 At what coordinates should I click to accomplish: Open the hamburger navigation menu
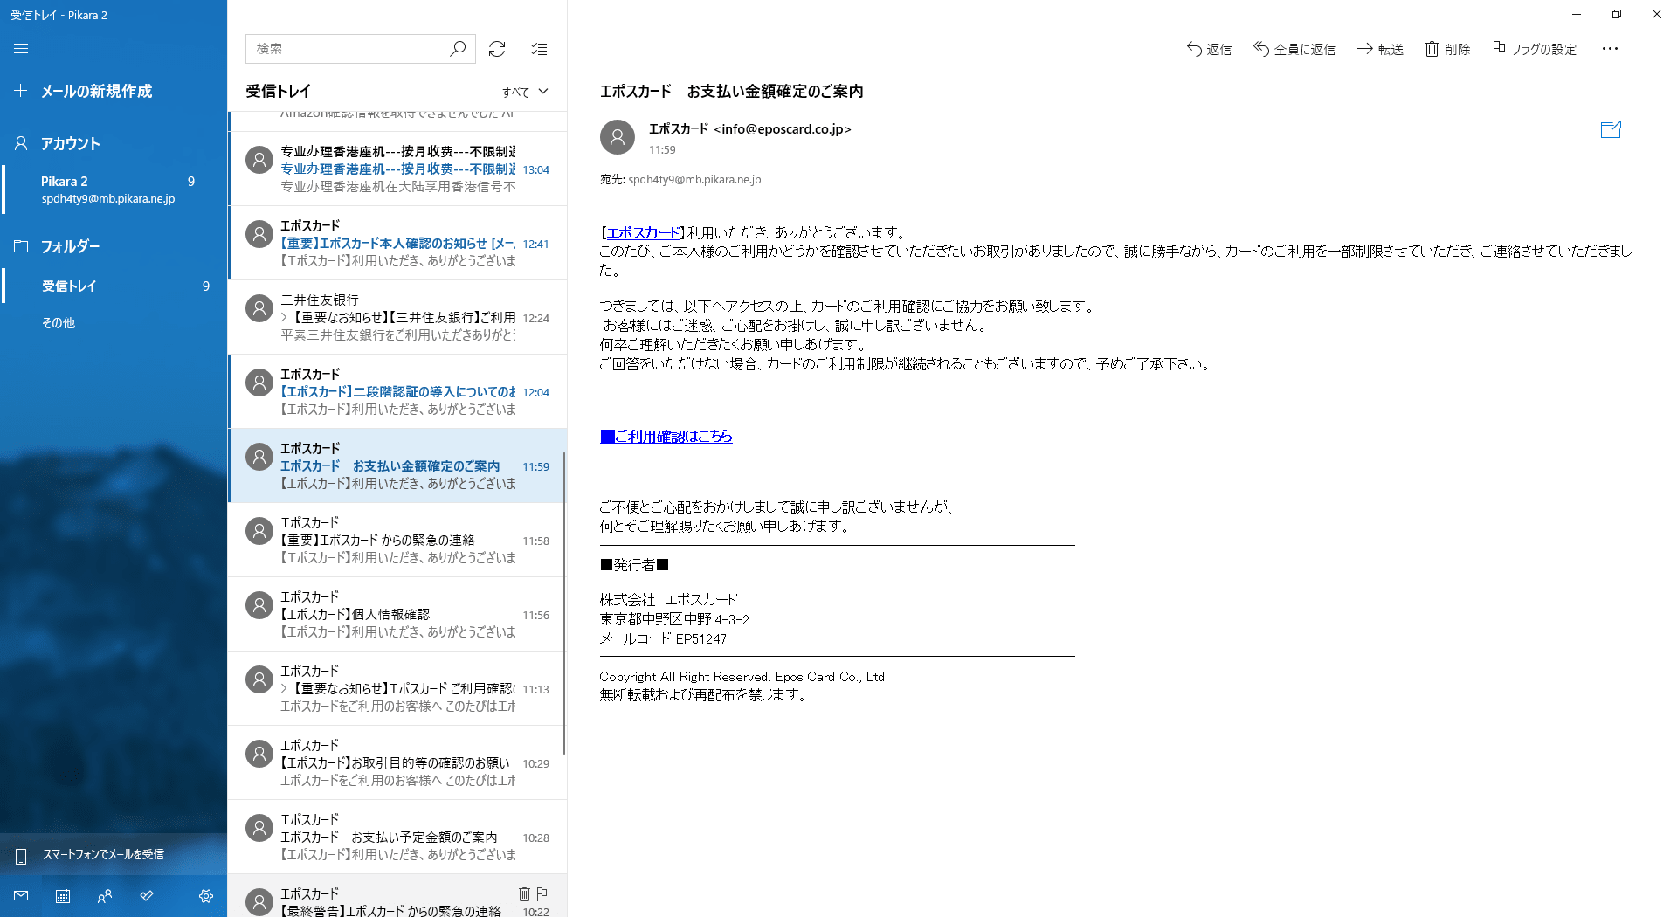coord(21,49)
